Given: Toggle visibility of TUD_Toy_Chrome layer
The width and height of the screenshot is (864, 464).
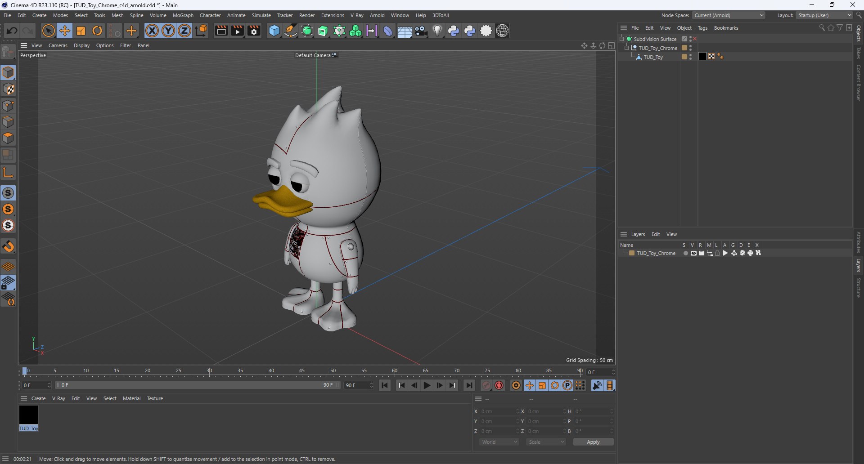Looking at the screenshot, I should tap(693, 253).
